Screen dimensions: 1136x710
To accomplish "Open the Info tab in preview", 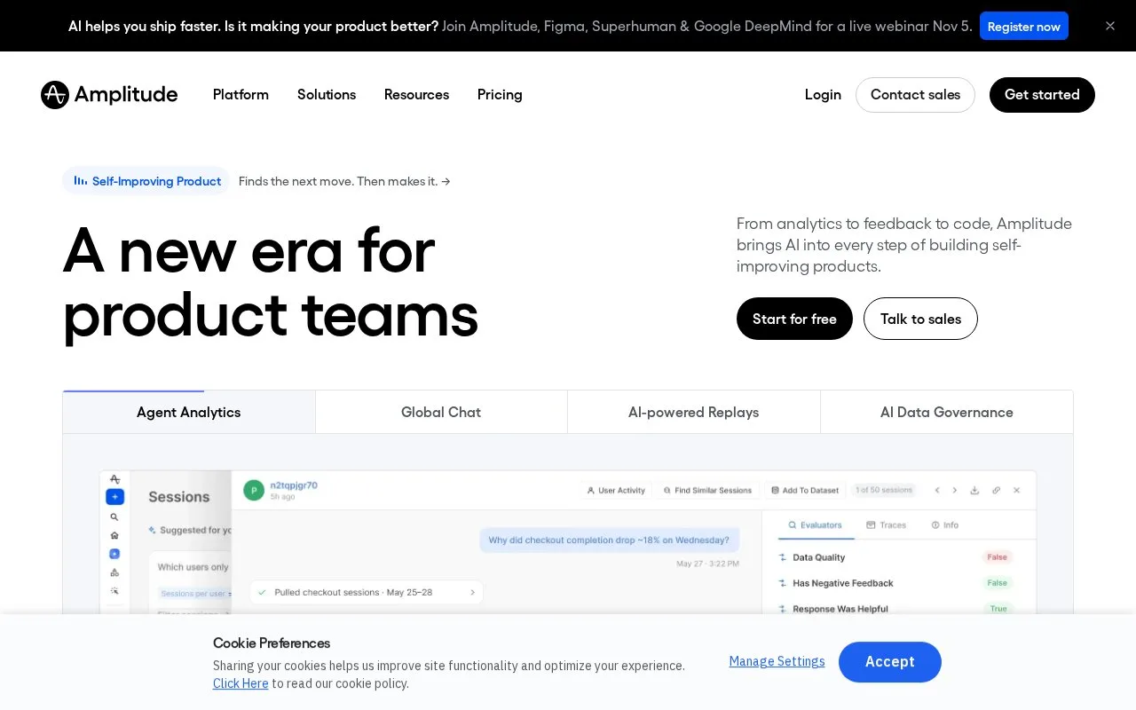I will [x=945, y=525].
